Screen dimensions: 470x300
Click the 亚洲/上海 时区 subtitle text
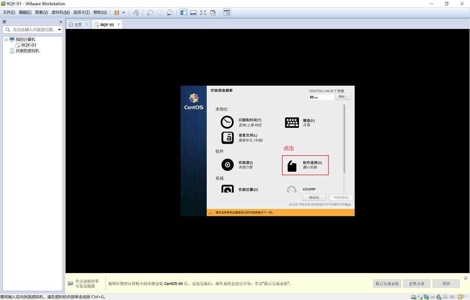250,125
